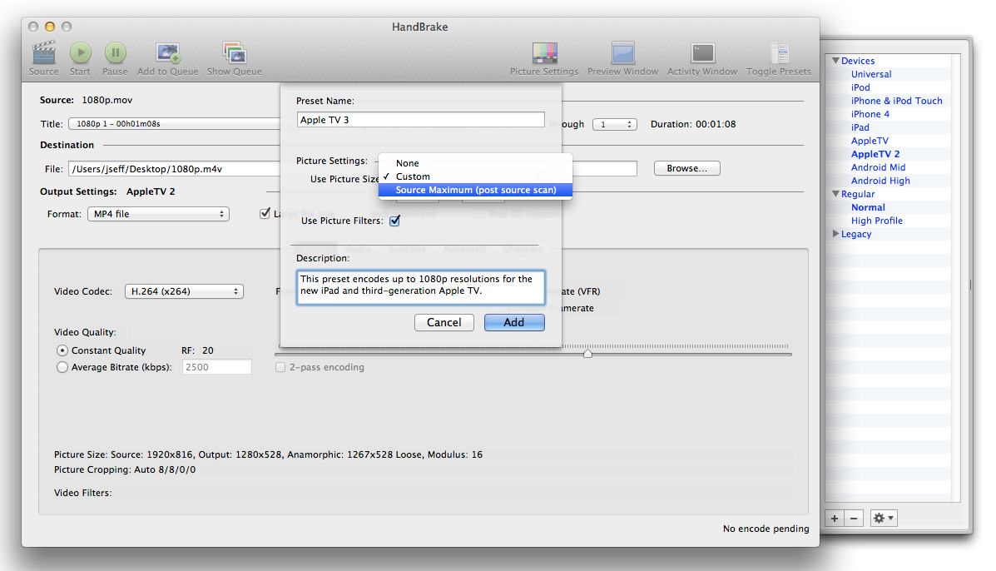The height and width of the screenshot is (571, 996).
Task: Open Picture Settings color bars icon
Action: pos(544,52)
